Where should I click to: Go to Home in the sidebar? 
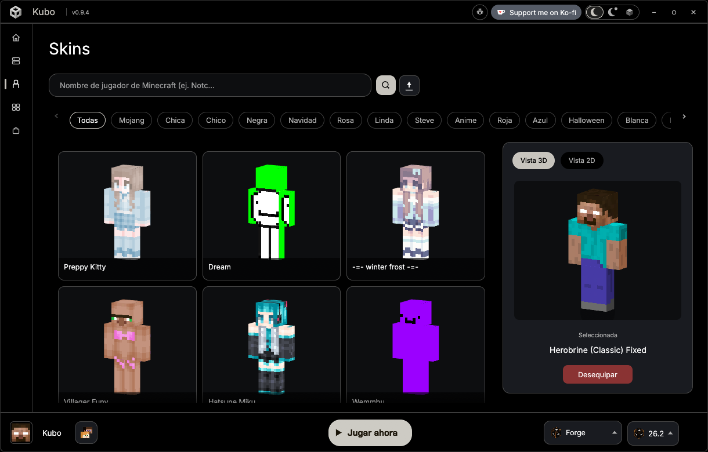tap(16, 38)
